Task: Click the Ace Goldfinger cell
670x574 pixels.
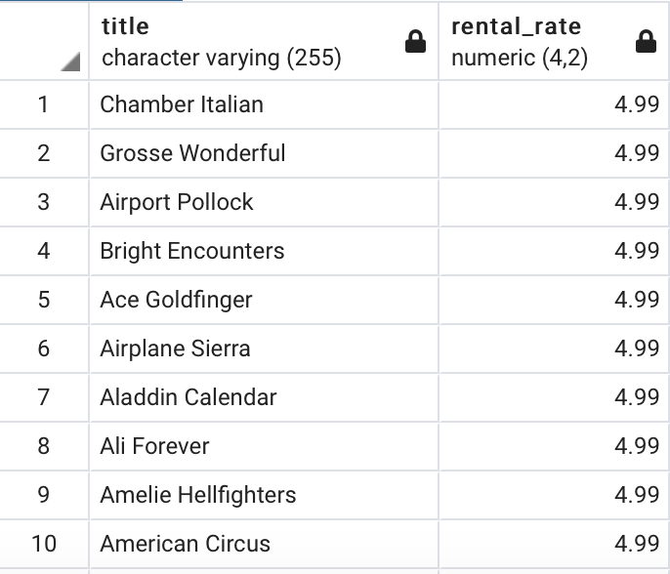Action: pos(264,300)
